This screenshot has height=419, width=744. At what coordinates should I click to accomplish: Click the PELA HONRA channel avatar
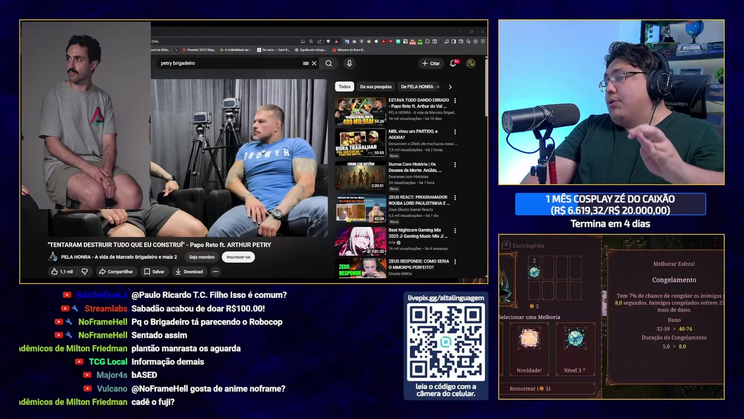coord(52,257)
